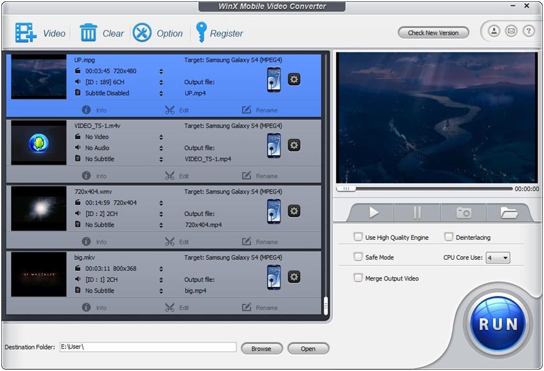Click the add Video icon

[x=25, y=32]
